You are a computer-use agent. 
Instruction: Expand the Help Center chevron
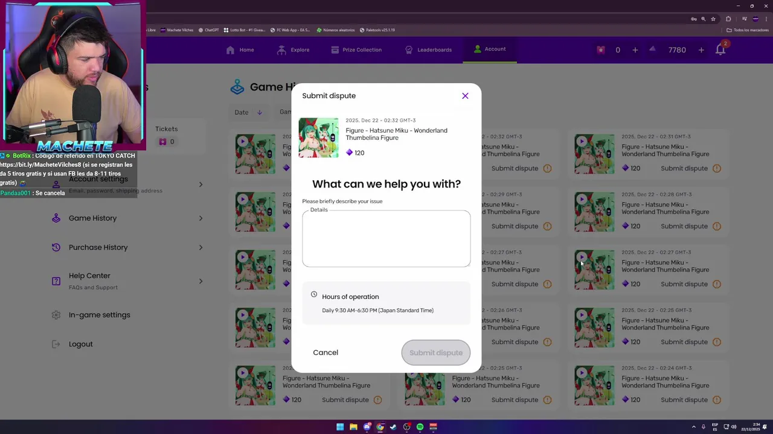pos(200,281)
